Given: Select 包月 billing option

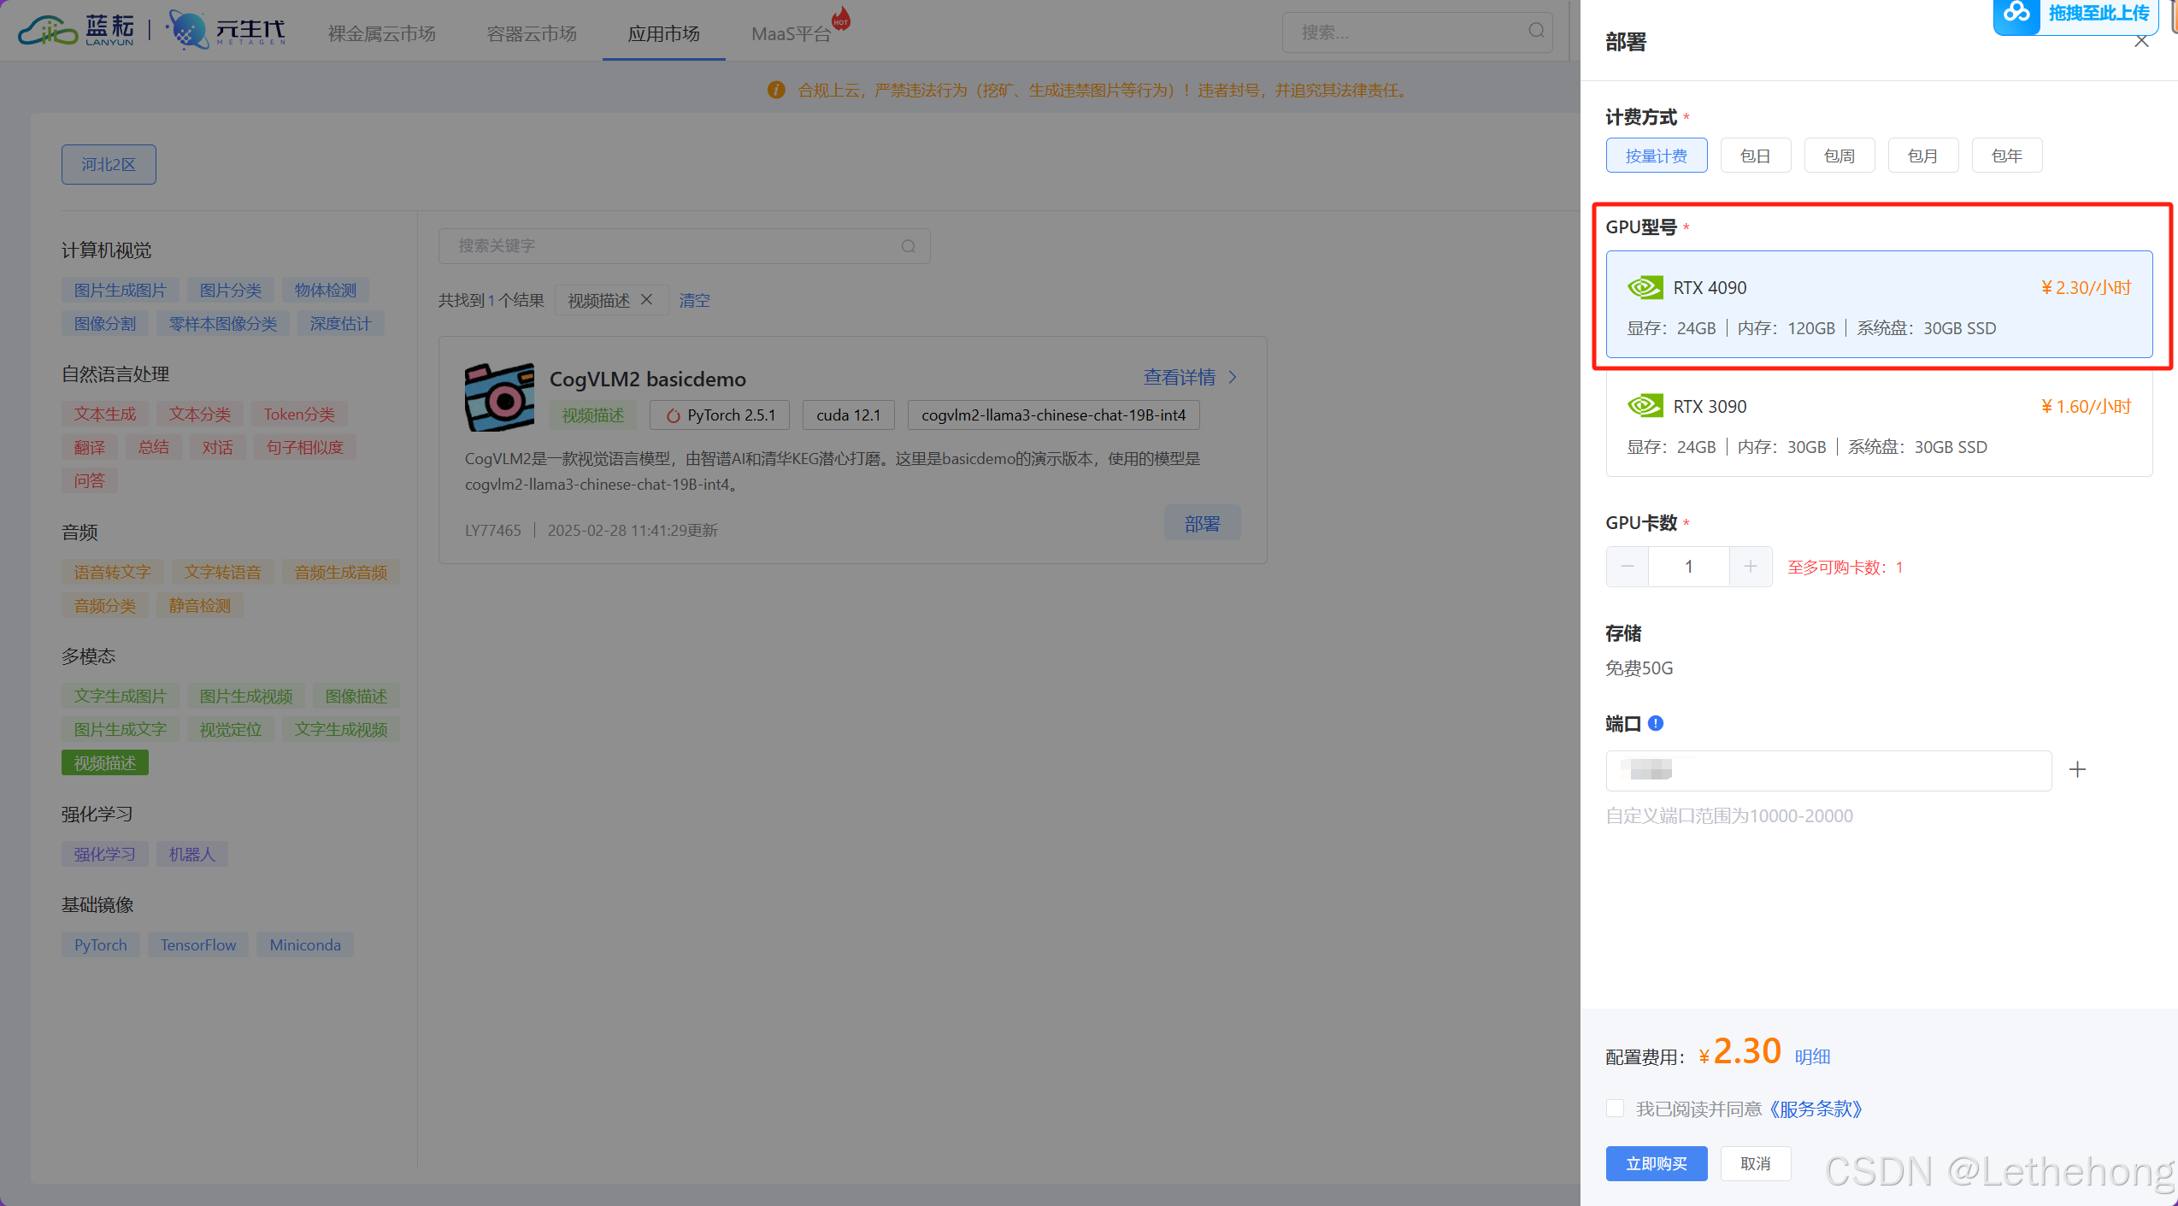Looking at the screenshot, I should [x=1922, y=156].
